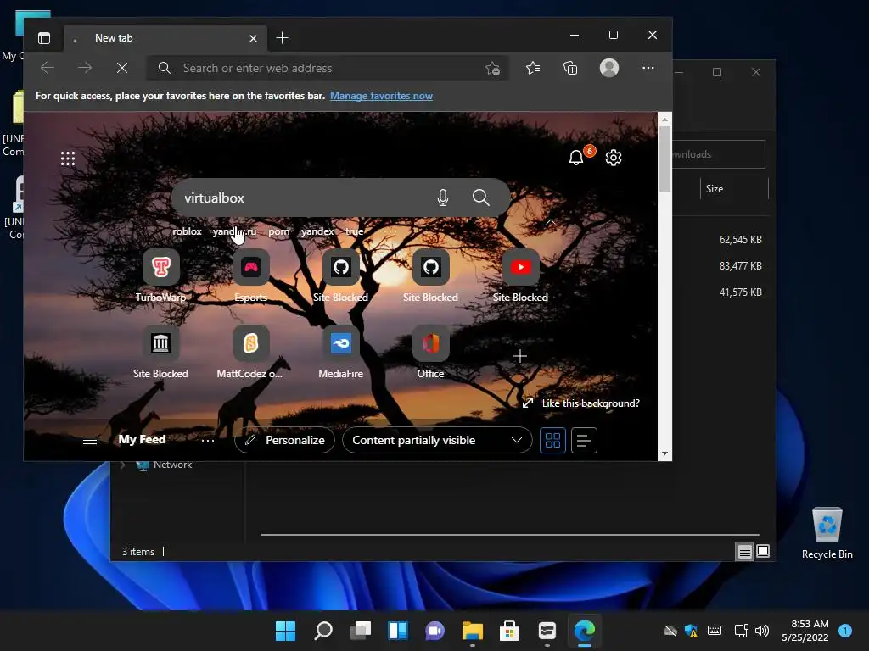869x651 pixels.
Task: Open MattCodez quick link tile
Action: [250, 353]
